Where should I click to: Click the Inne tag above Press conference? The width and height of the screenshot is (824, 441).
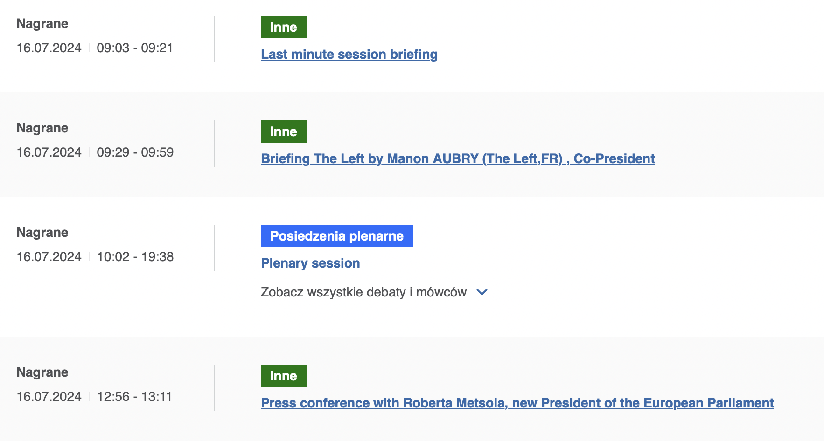pyautogui.click(x=284, y=376)
